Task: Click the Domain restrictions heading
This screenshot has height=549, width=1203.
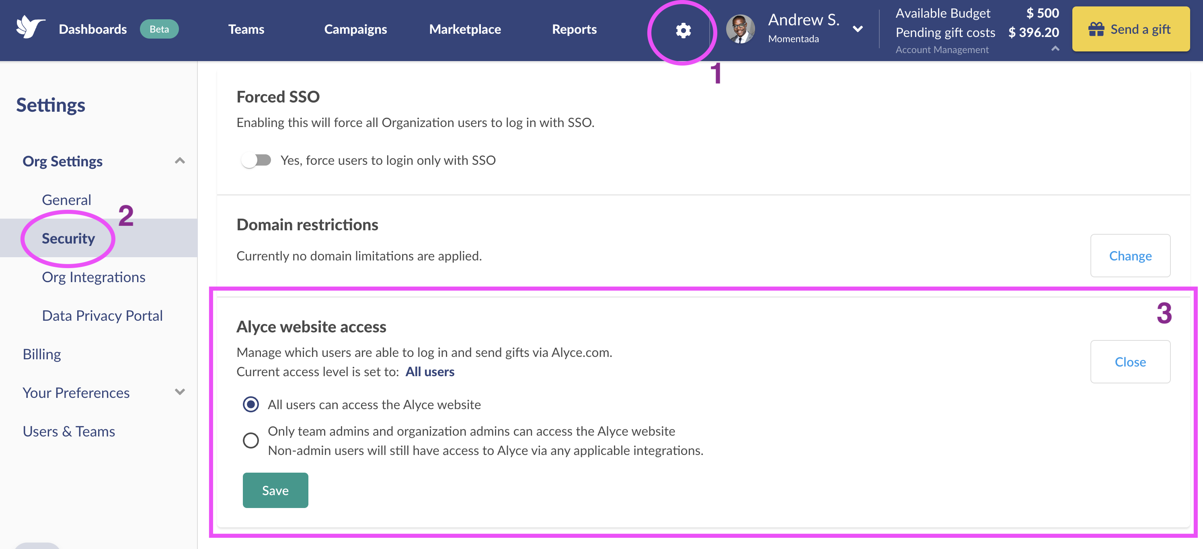Action: [307, 225]
